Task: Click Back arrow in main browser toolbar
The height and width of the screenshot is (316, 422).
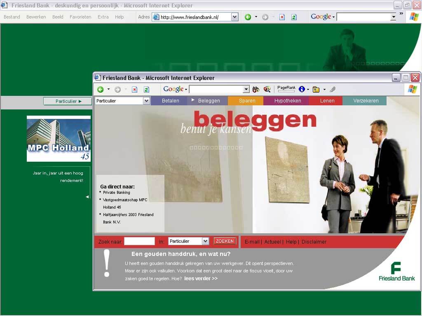Action: click(248, 17)
